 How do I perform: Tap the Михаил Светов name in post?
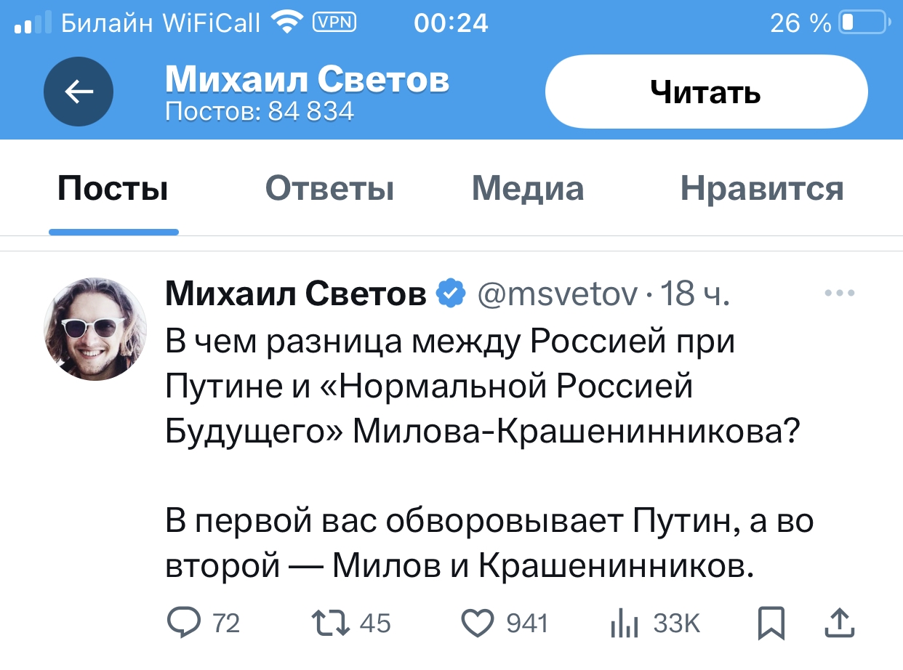pos(296,294)
